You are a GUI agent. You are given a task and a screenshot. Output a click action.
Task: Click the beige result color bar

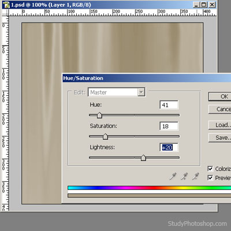click(x=150, y=196)
